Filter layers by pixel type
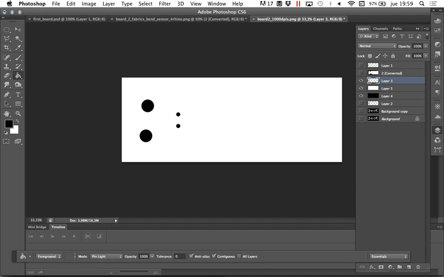The width and height of the screenshot is (444, 277). [x=385, y=36]
